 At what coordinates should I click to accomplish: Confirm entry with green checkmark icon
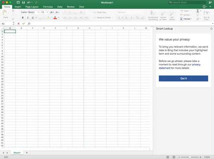click(x=24, y=24)
